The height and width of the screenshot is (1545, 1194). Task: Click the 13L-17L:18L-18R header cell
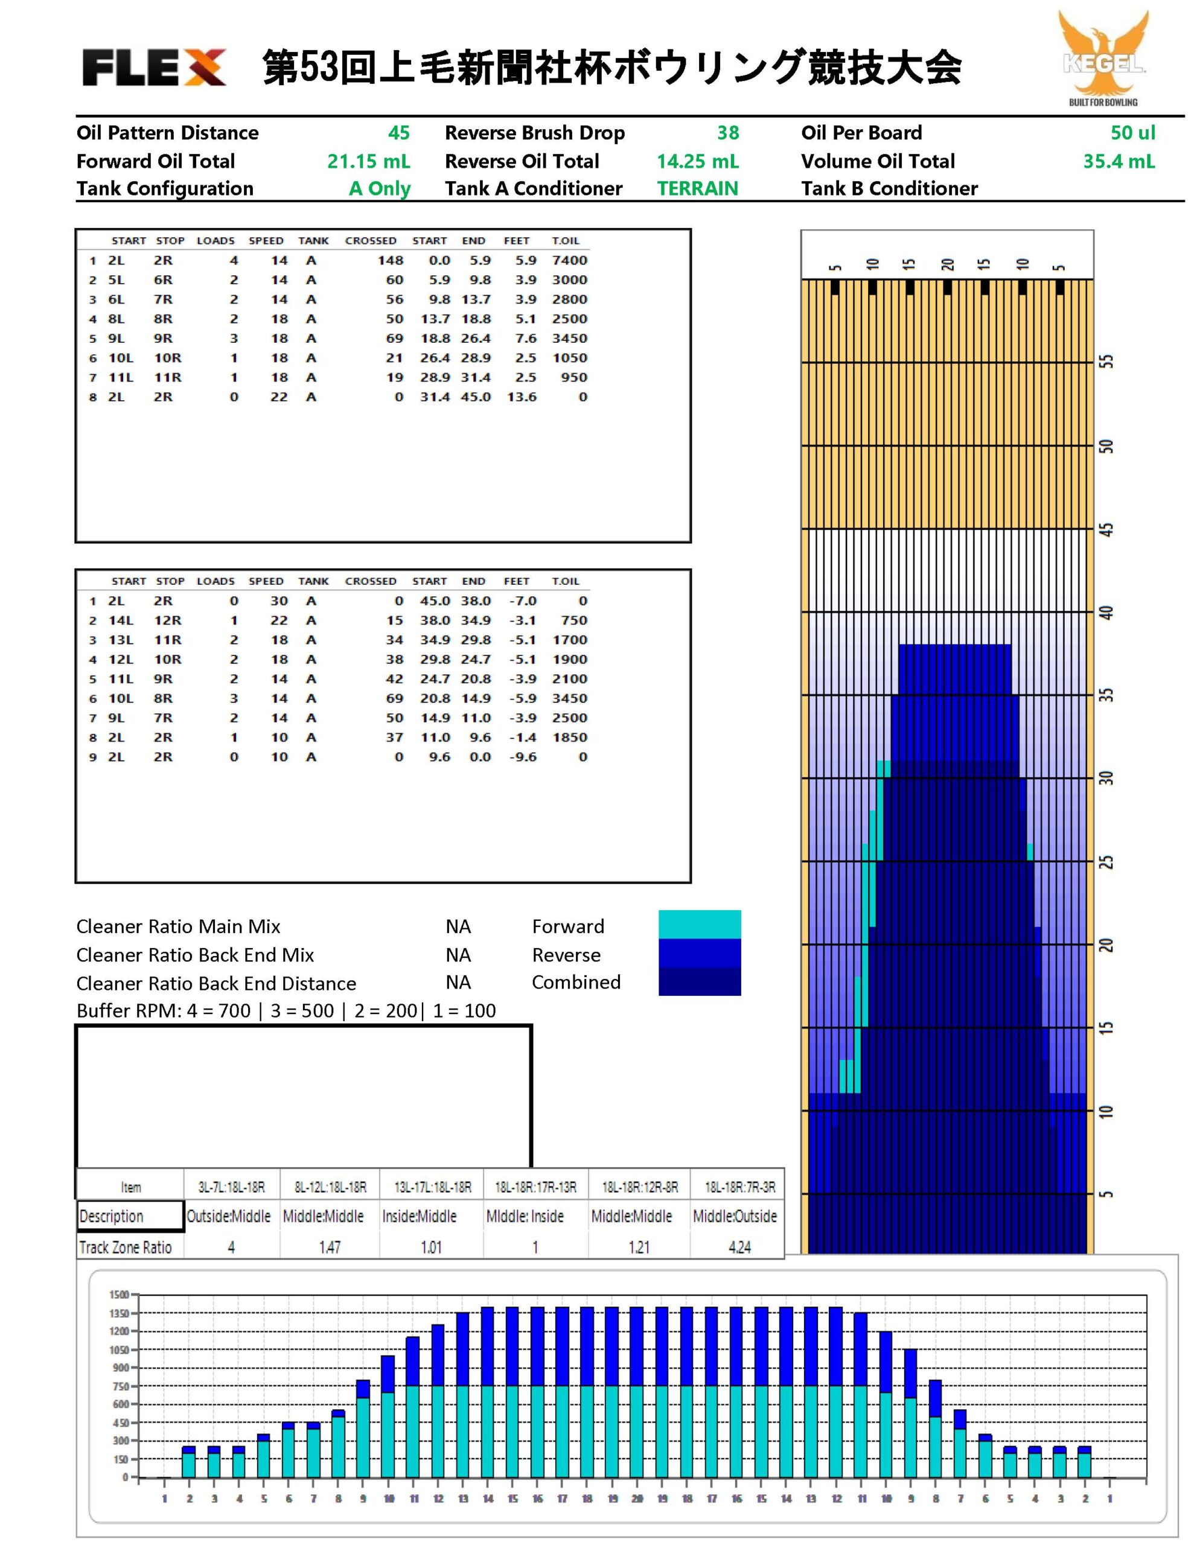(432, 1187)
